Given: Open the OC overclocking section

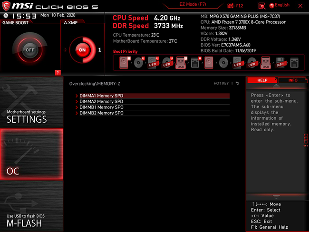Looking at the screenshot, I should click(31, 154).
